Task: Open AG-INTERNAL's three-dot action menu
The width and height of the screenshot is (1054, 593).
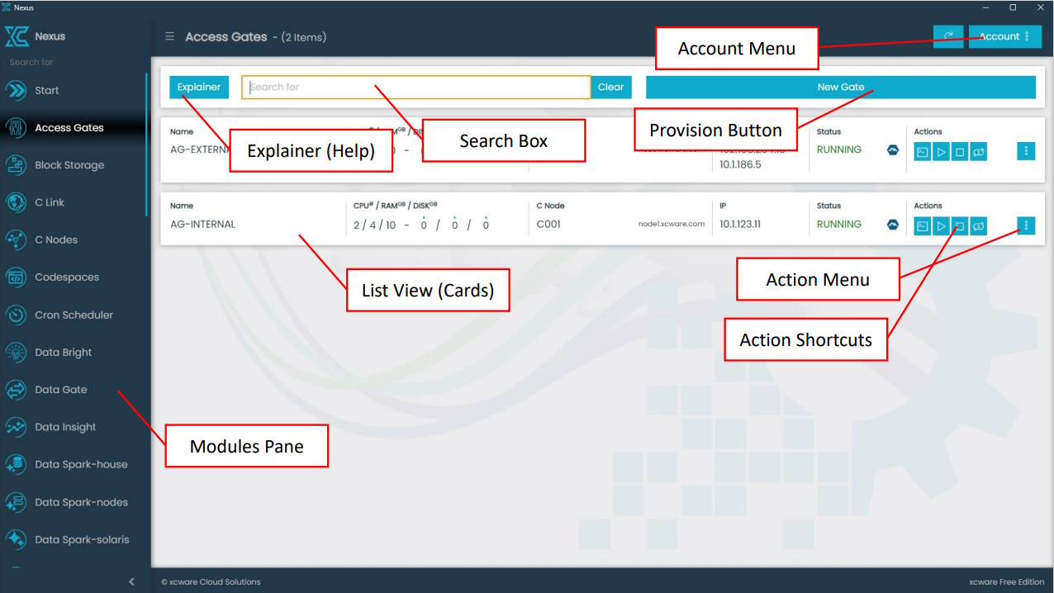Action: point(1025,225)
